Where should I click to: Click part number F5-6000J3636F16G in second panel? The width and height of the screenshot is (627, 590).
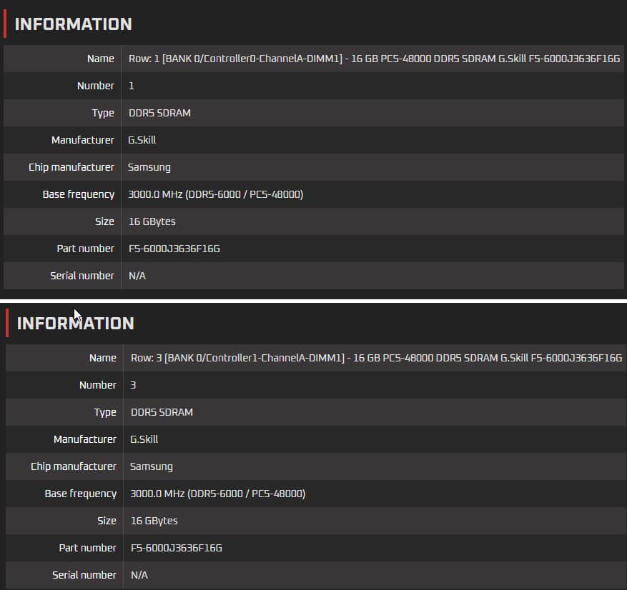(177, 548)
